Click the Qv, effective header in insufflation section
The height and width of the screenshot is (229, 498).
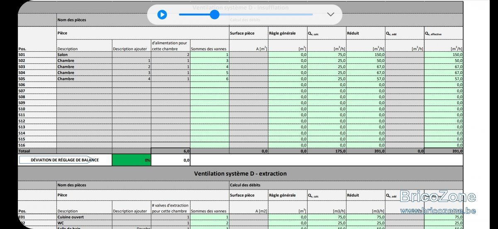pyautogui.click(x=433, y=34)
